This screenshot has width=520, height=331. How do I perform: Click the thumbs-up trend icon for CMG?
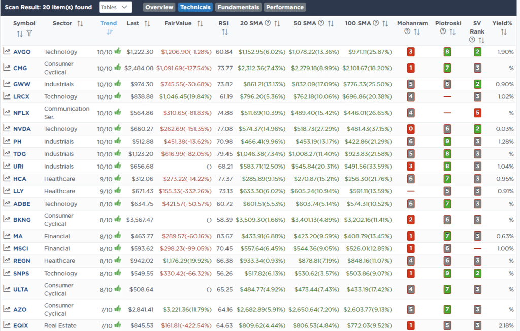(x=118, y=68)
